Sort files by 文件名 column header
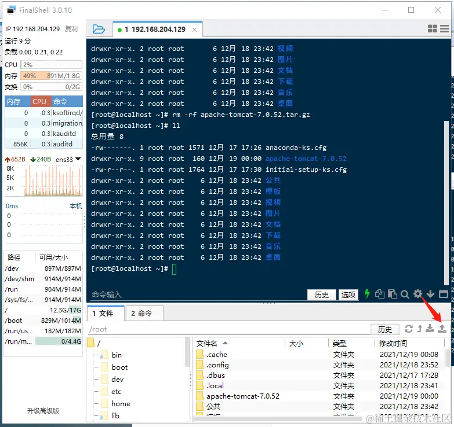Viewport: 454px width, 427px height. 239,343
